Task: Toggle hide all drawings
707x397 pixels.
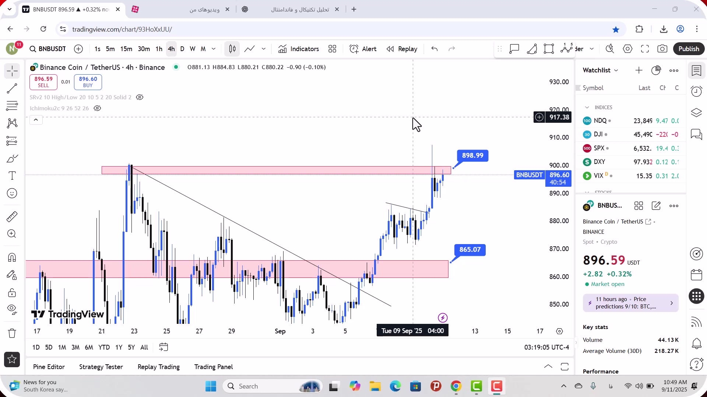Action: [x=12, y=310]
